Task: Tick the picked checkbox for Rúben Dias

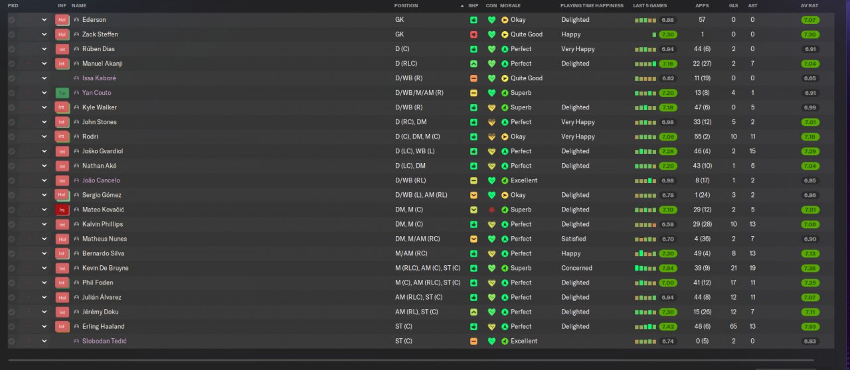Action: pos(11,49)
